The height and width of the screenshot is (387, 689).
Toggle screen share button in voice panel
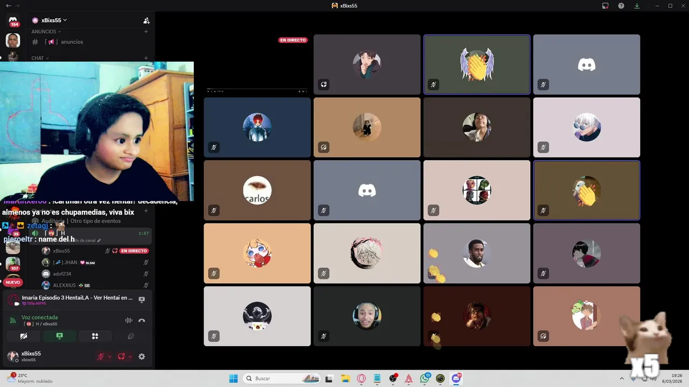[59, 336]
